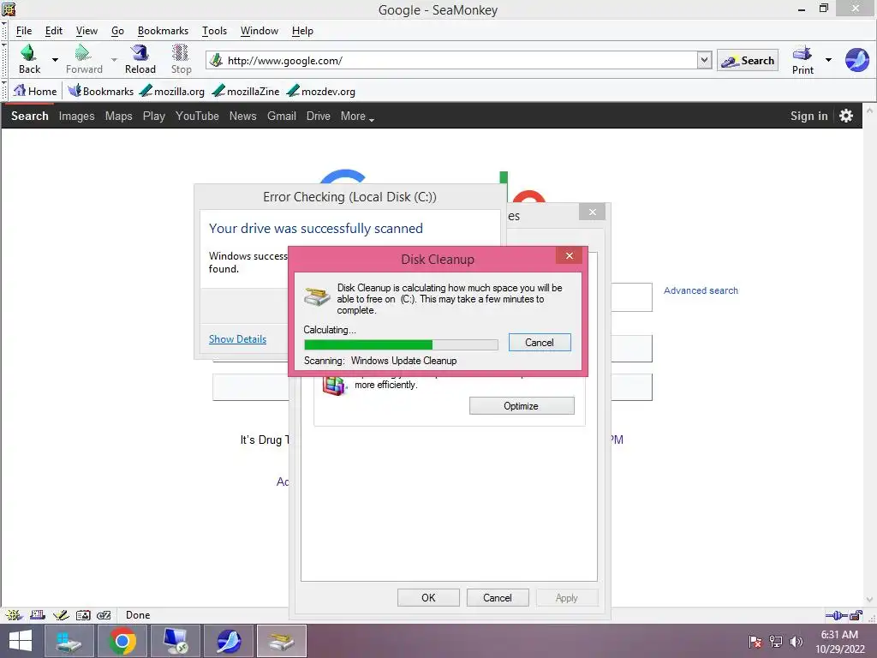The image size is (877, 658).
Task: Expand the Print button dropdown arrow
Action: (x=828, y=59)
